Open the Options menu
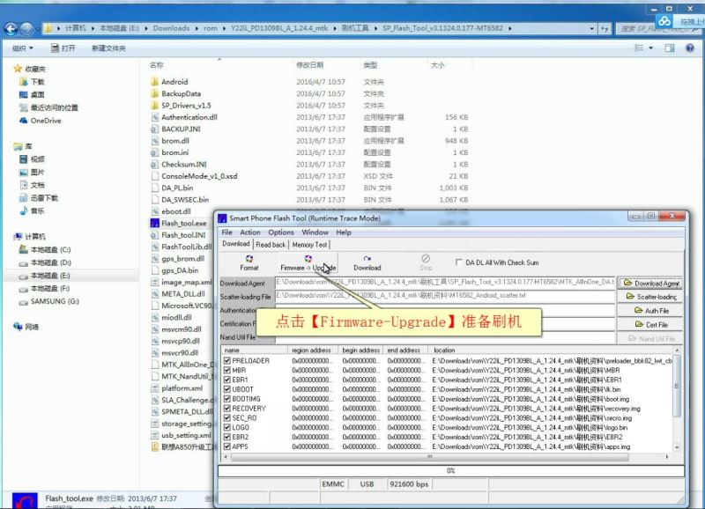The width and height of the screenshot is (705, 509). [281, 232]
